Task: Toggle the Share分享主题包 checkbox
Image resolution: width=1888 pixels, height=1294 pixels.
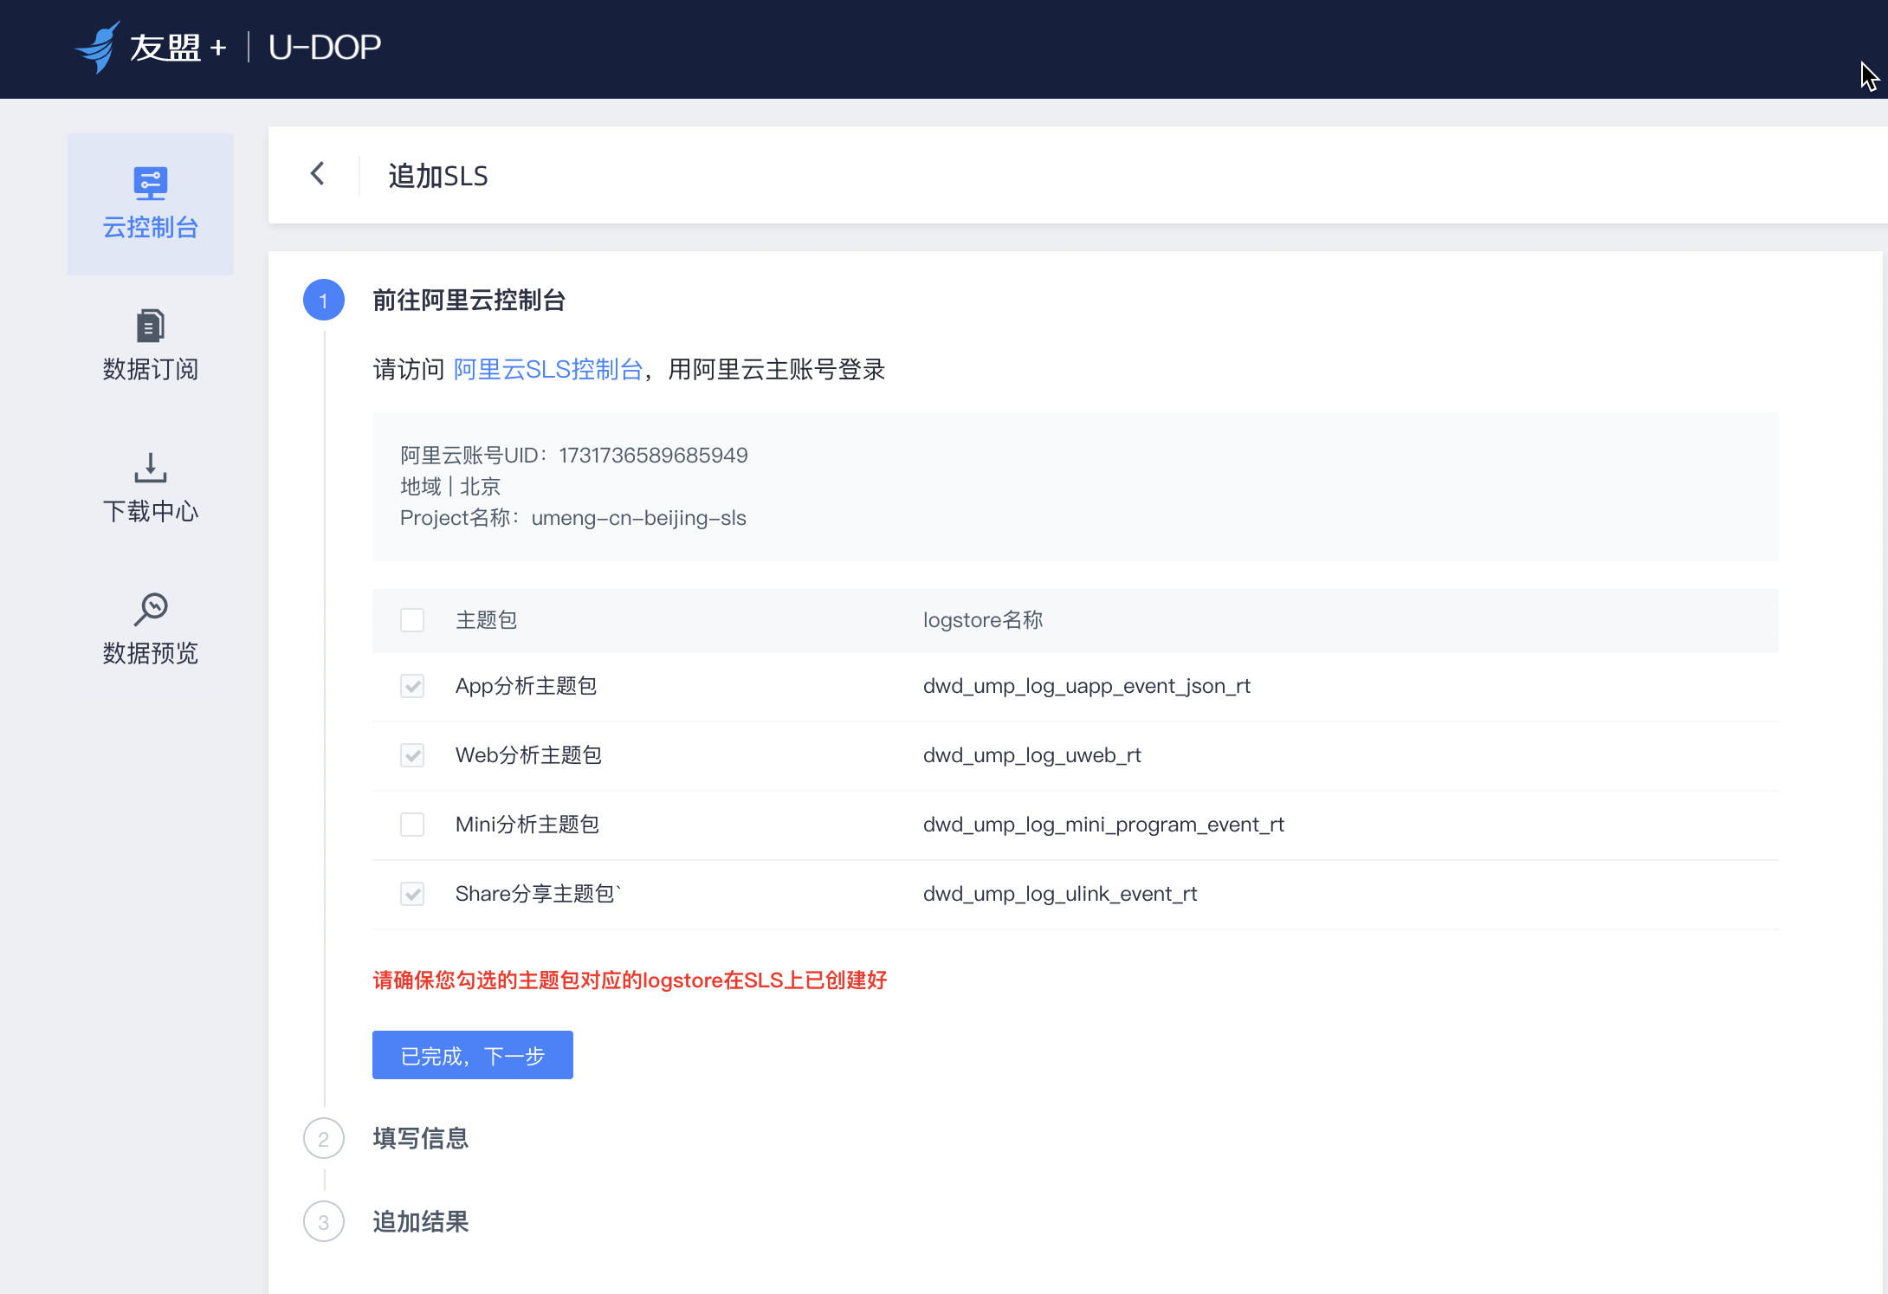Action: coord(412,894)
